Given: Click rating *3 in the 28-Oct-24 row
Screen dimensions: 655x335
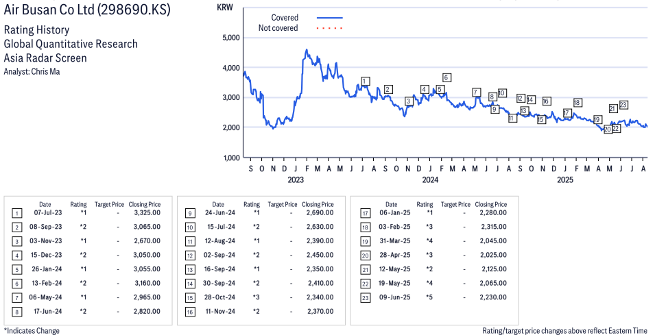Looking at the screenshot, I should 256,297.
